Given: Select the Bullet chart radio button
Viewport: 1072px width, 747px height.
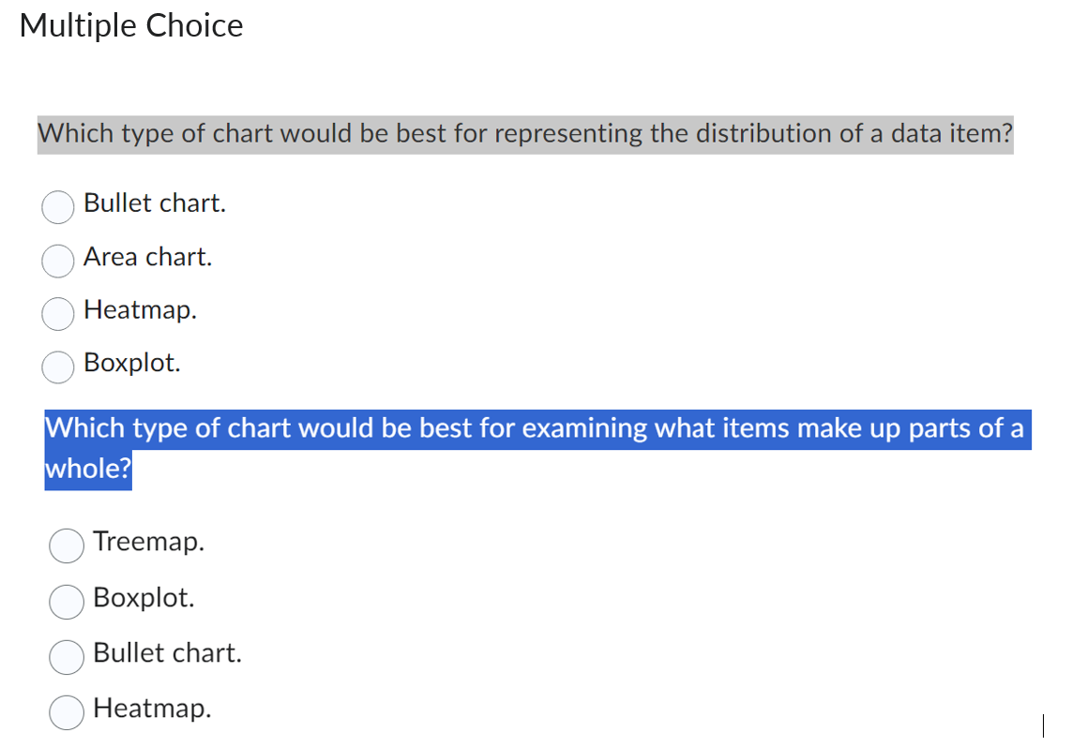Looking at the screenshot, I should [x=57, y=207].
